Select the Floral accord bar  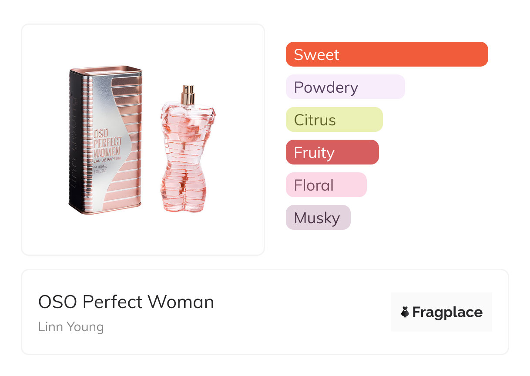[x=326, y=185]
